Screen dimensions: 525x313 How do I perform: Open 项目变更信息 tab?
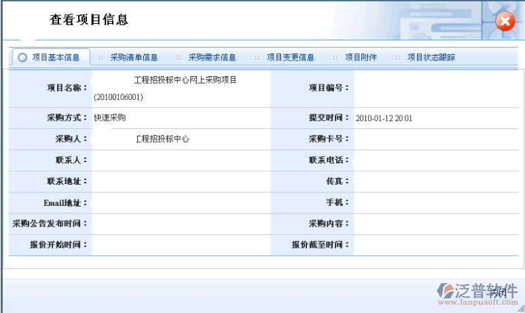point(290,58)
